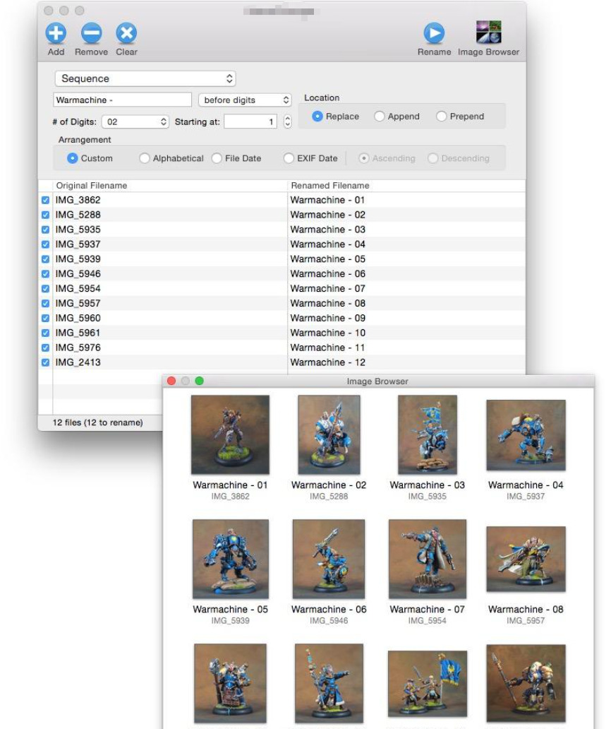Open thumbnail Warmachine - 05 in Image Browser

(x=231, y=559)
